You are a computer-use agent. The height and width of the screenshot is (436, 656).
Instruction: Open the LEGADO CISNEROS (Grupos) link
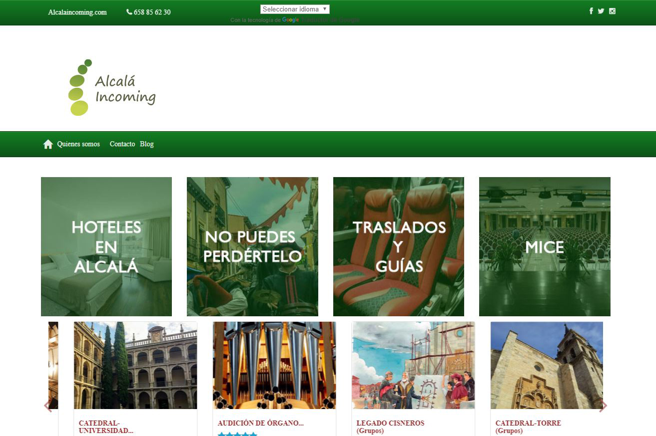click(x=390, y=423)
